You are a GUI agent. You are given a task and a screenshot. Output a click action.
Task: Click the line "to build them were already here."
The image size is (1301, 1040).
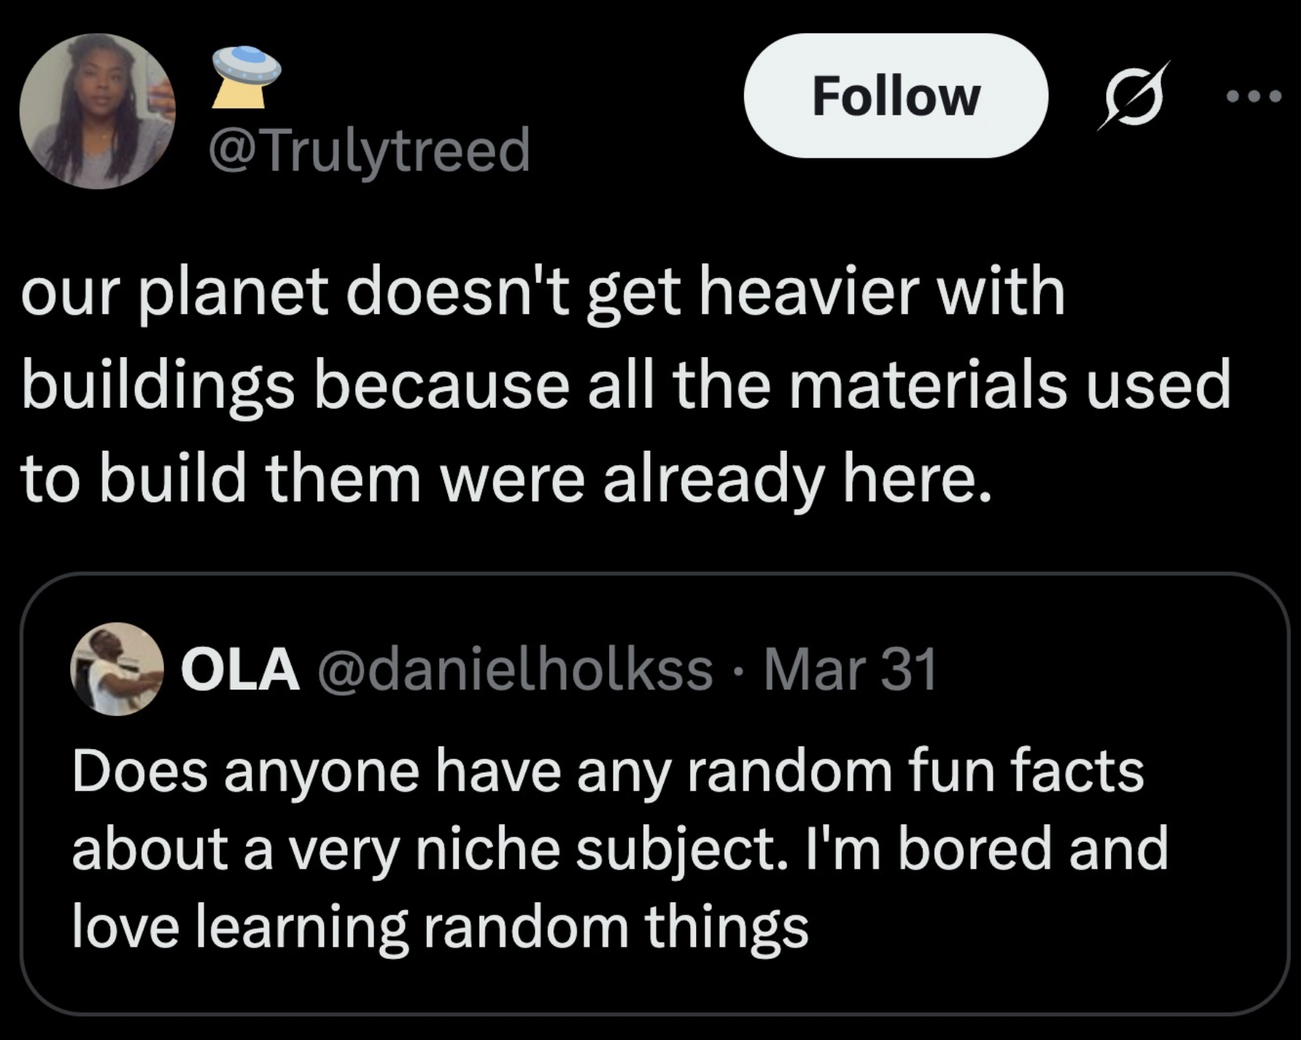pos(506,479)
